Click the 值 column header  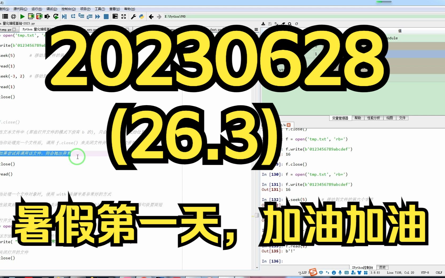click(x=400, y=31)
